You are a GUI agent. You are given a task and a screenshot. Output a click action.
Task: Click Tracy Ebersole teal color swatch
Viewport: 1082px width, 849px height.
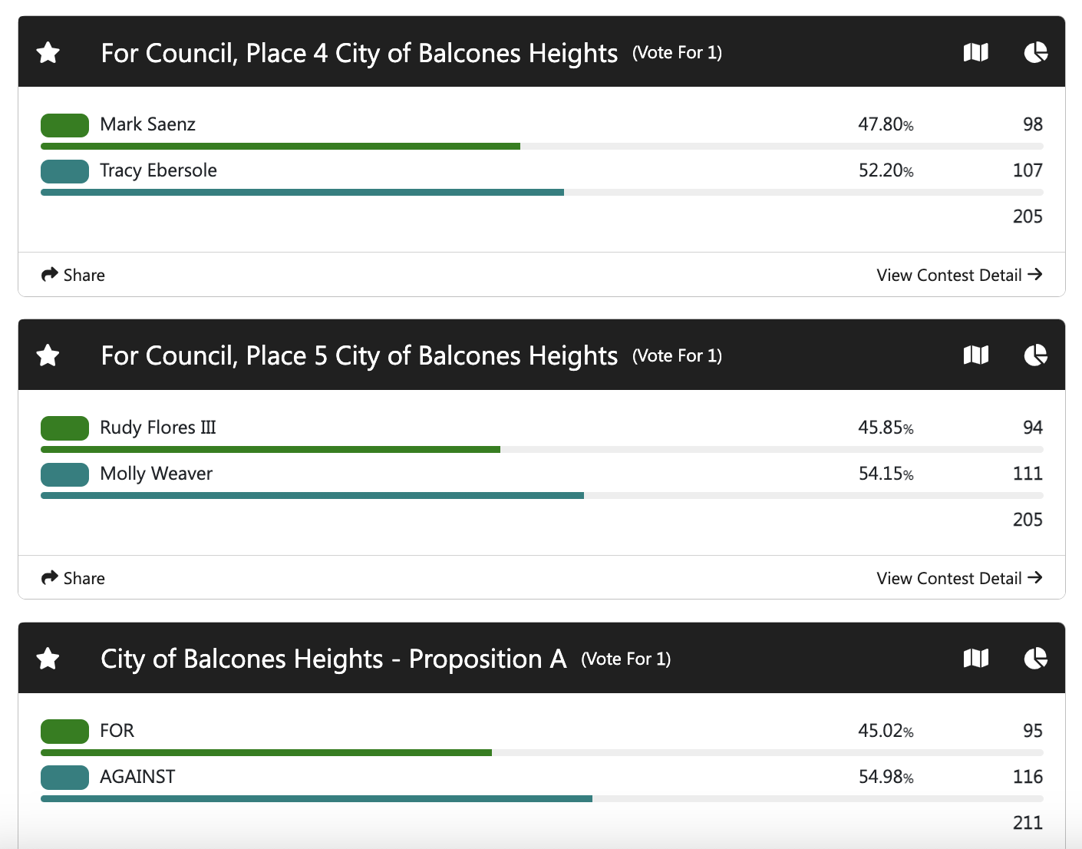[64, 171]
